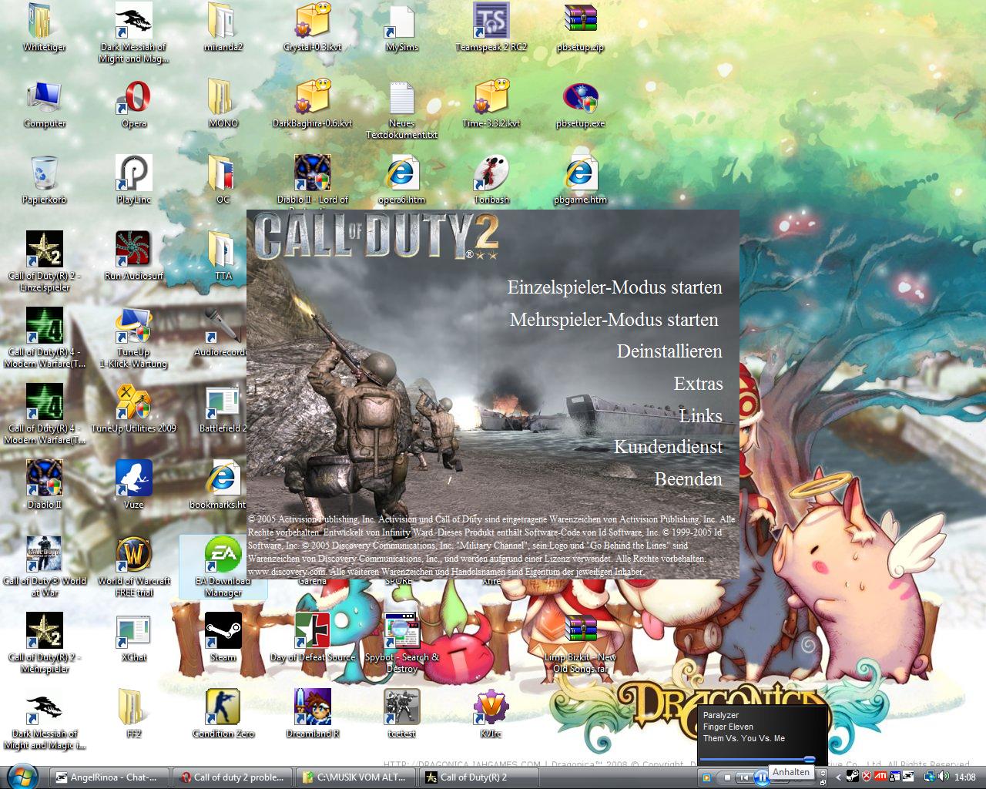Choose Deinstallieren in Call of Duty 2 launcher

point(669,351)
